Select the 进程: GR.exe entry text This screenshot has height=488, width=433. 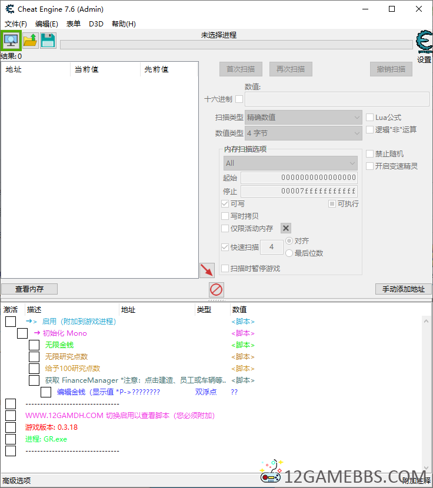click(x=46, y=439)
